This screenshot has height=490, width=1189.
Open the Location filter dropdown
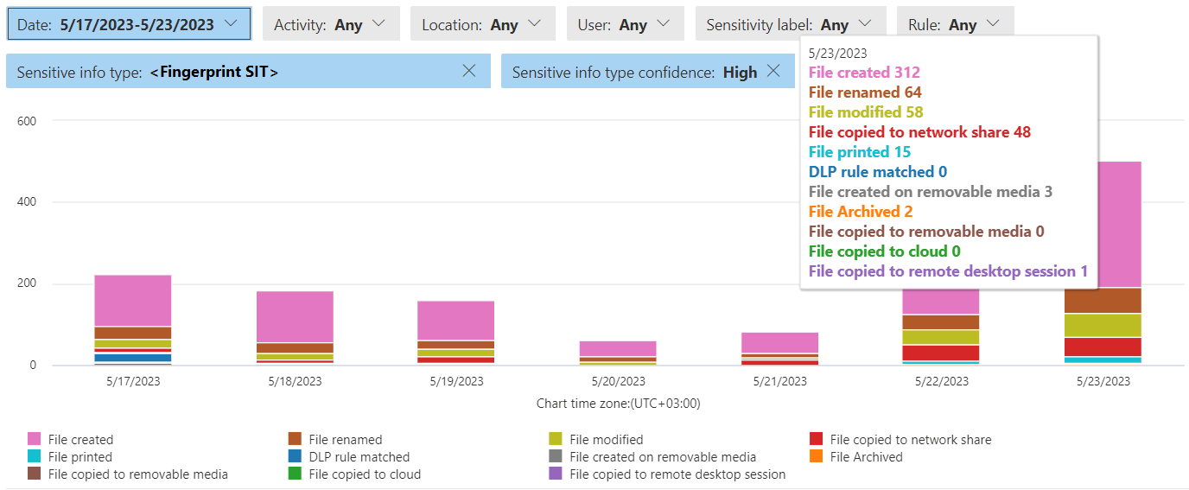point(482,24)
